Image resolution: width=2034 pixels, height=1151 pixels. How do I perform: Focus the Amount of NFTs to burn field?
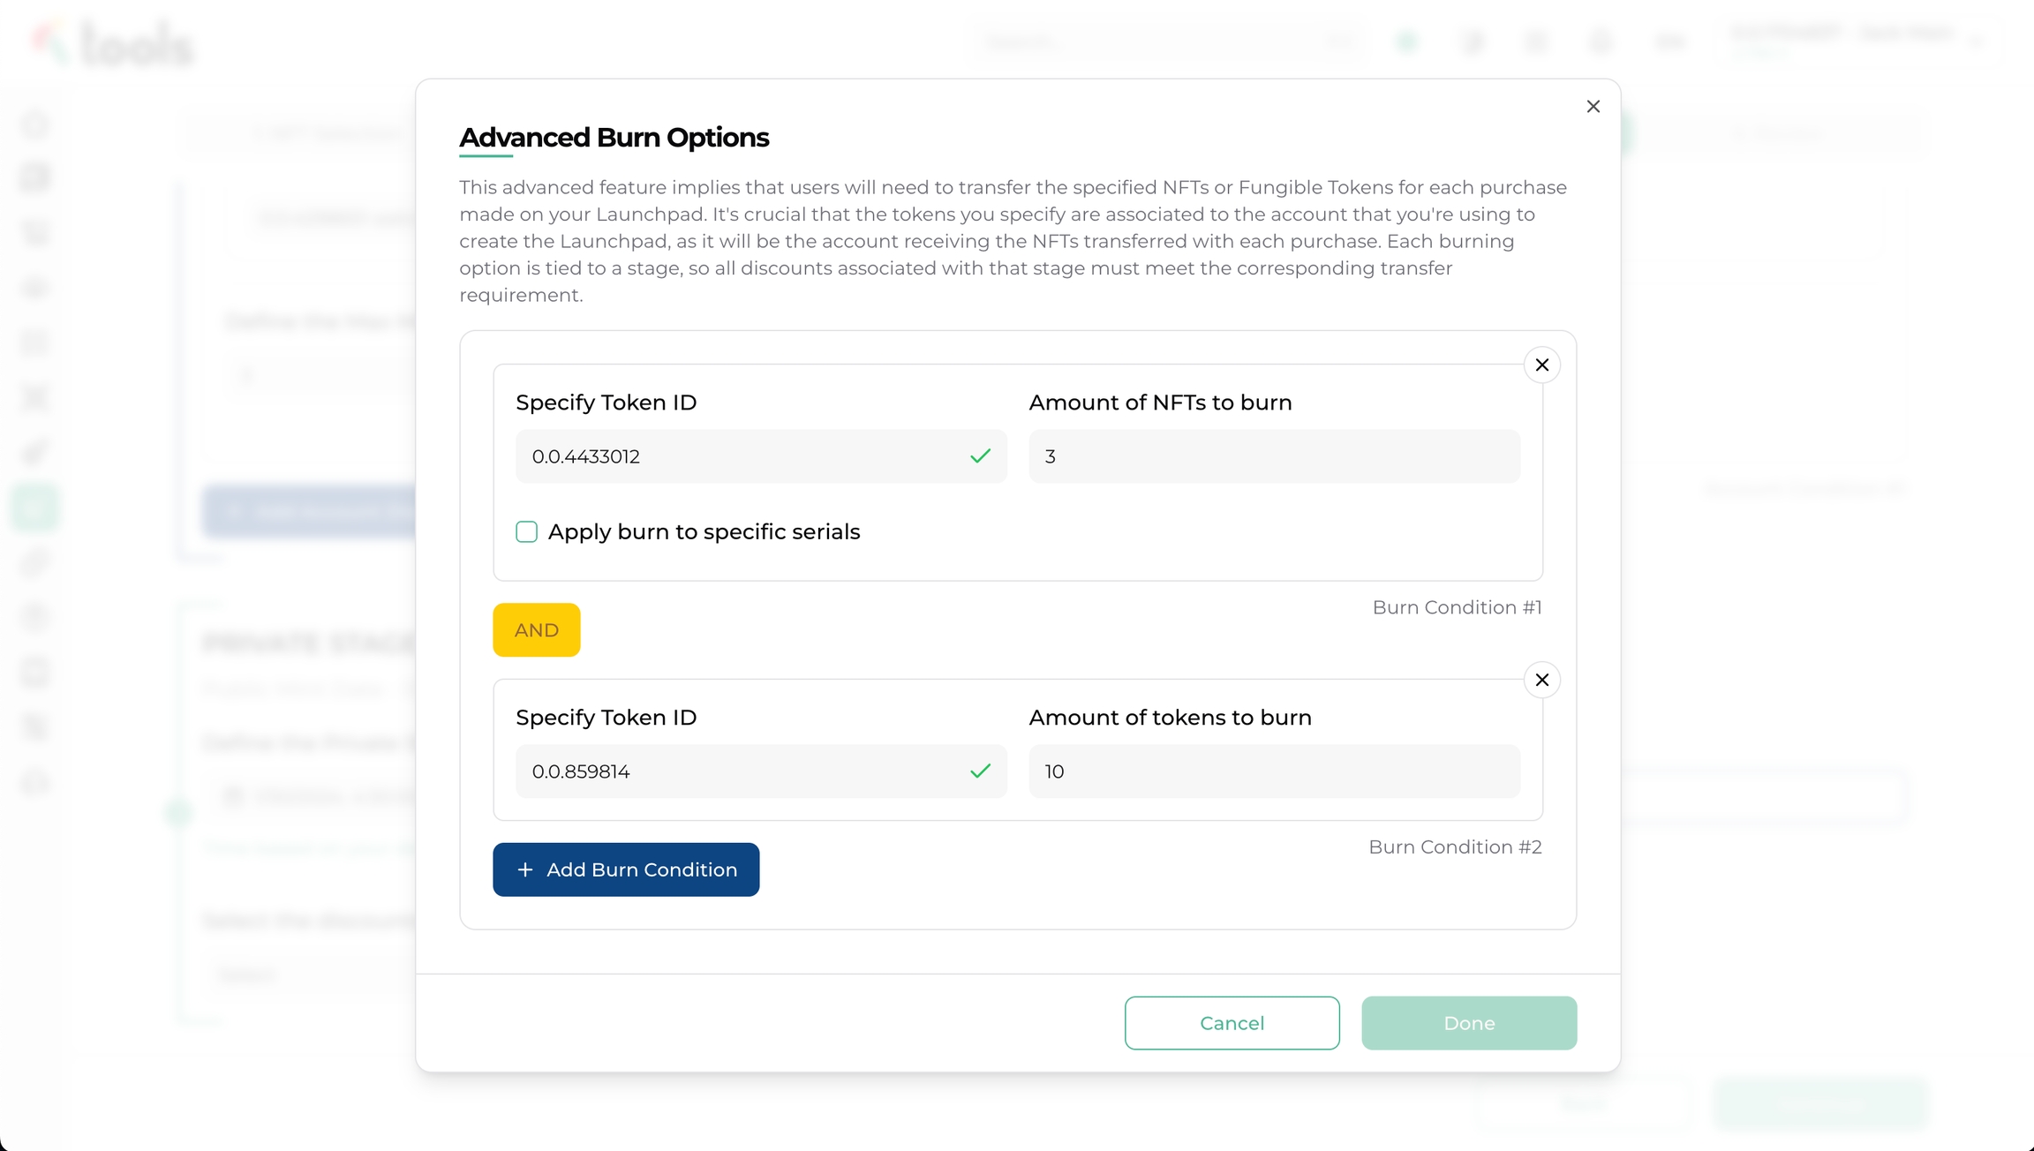click(1274, 456)
